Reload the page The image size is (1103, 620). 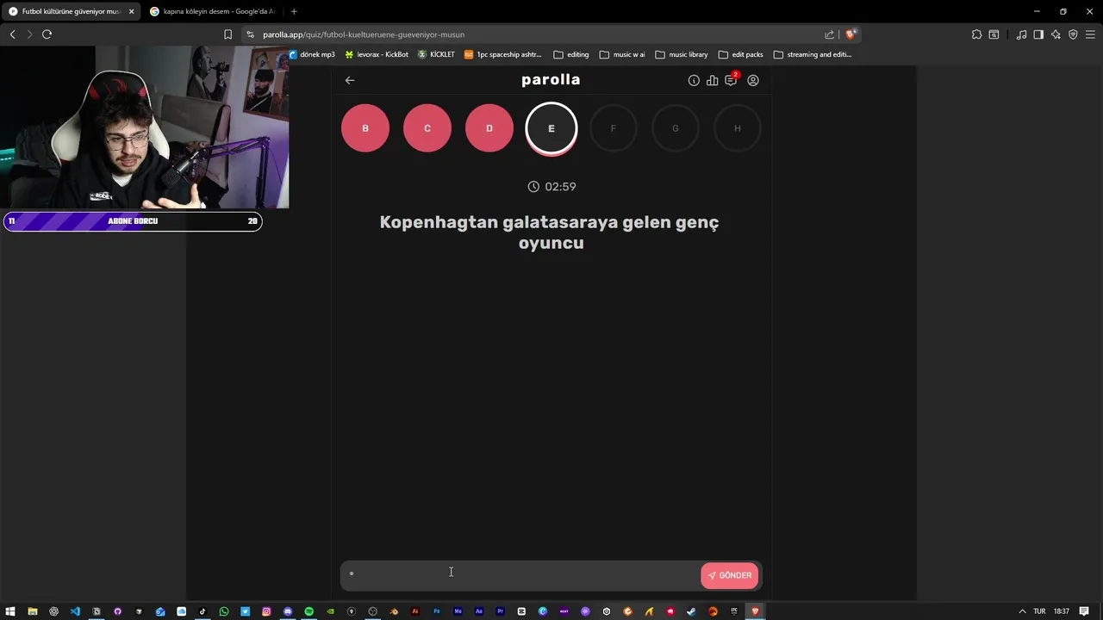tap(47, 34)
